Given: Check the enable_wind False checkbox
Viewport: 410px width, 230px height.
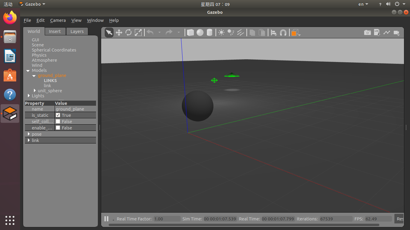Looking at the screenshot, I should tap(58, 128).
